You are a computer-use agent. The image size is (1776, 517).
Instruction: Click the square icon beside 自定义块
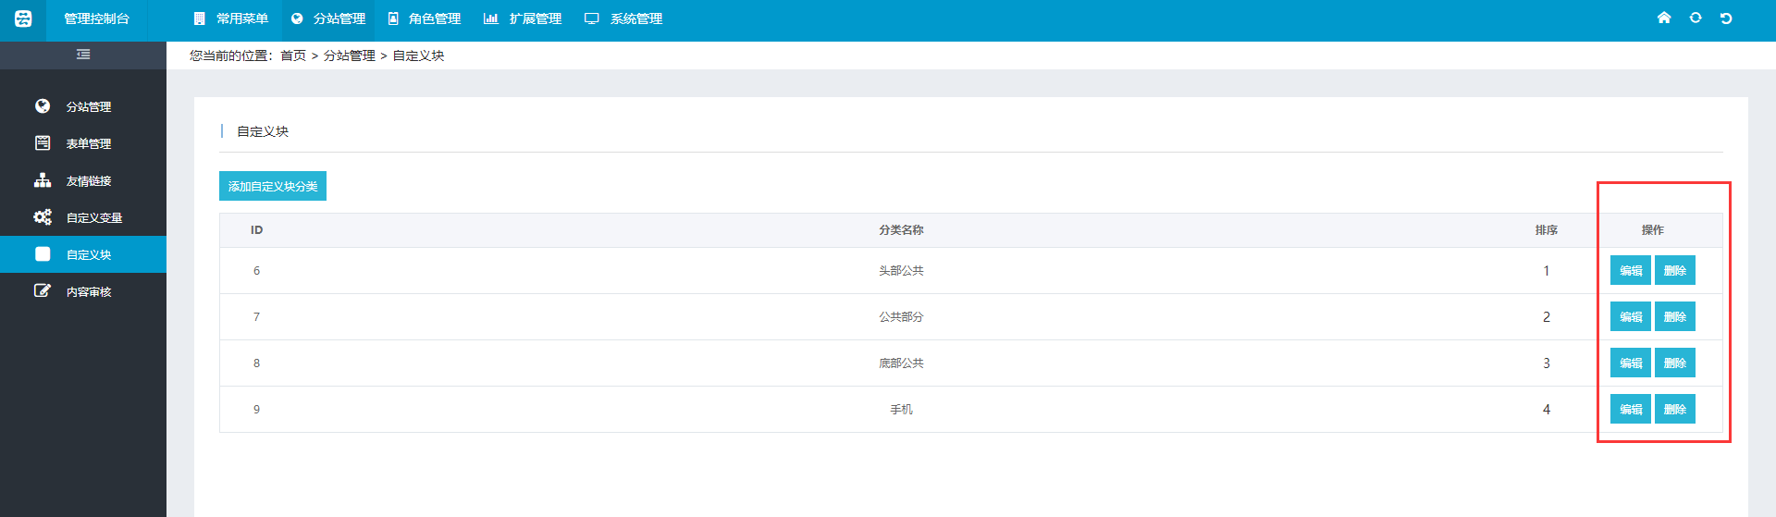pos(43,254)
